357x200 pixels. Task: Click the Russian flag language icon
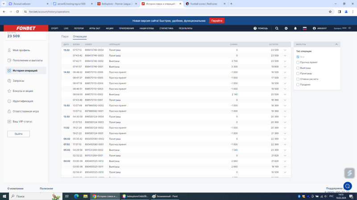[x=305, y=28]
